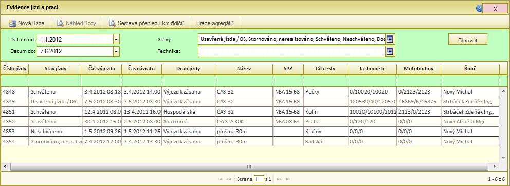This screenshot has width=510, height=186.
Task: Go to first page pager icon
Action: 220,179
